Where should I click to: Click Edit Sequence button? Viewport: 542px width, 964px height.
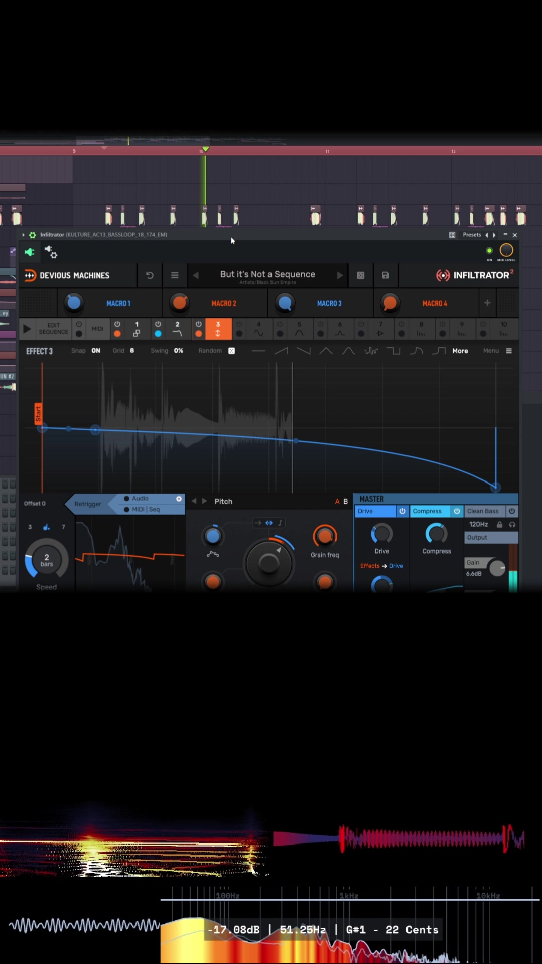tap(53, 329)
